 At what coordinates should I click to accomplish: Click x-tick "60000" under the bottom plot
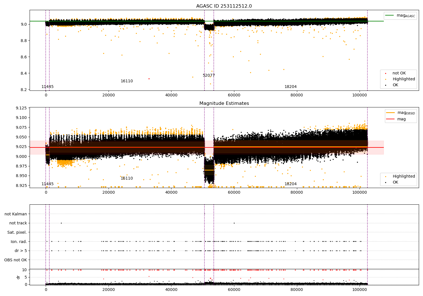coord(234,290)
